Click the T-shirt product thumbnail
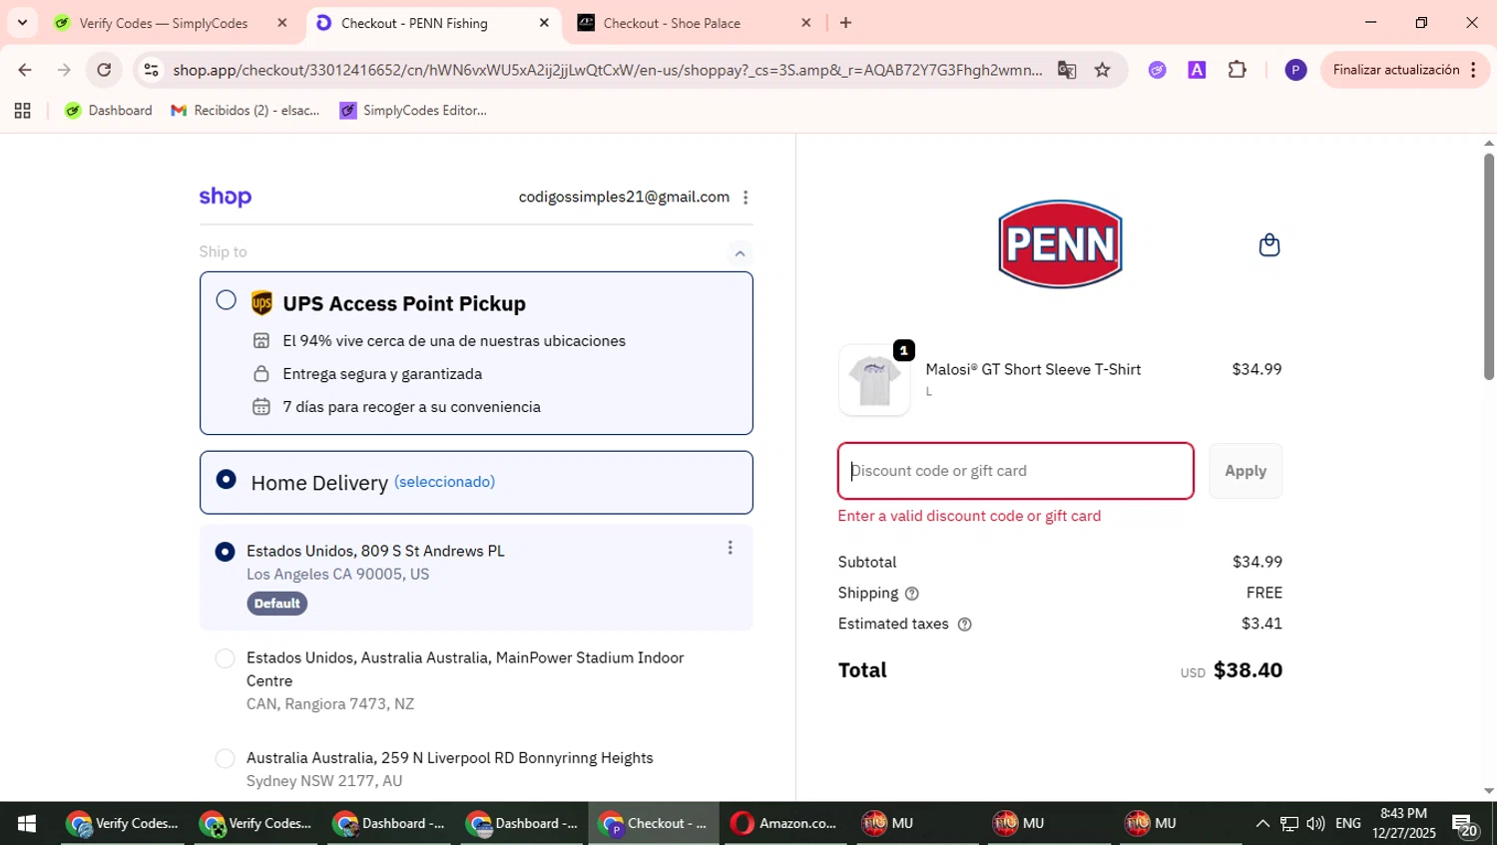 pos(874,380)
